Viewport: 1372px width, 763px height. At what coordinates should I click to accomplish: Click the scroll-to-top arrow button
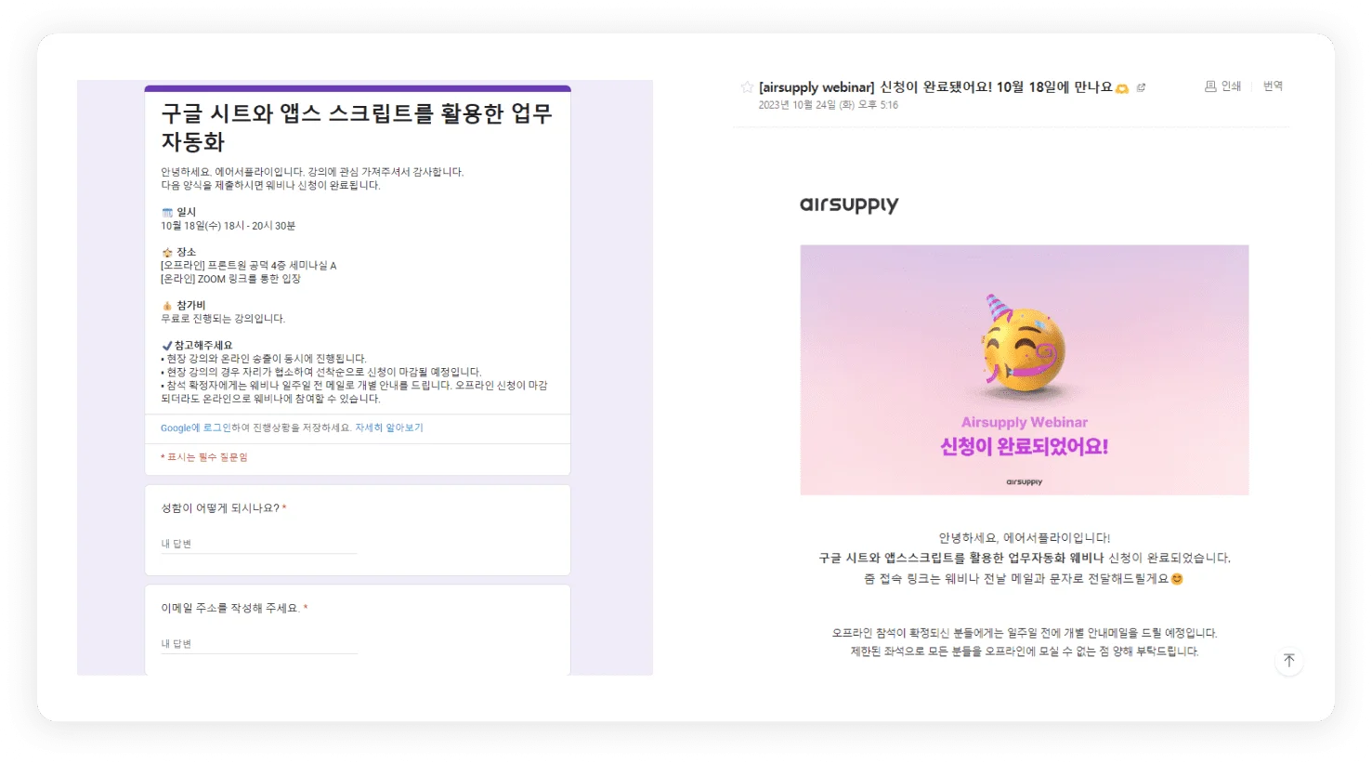[1288, 661]
